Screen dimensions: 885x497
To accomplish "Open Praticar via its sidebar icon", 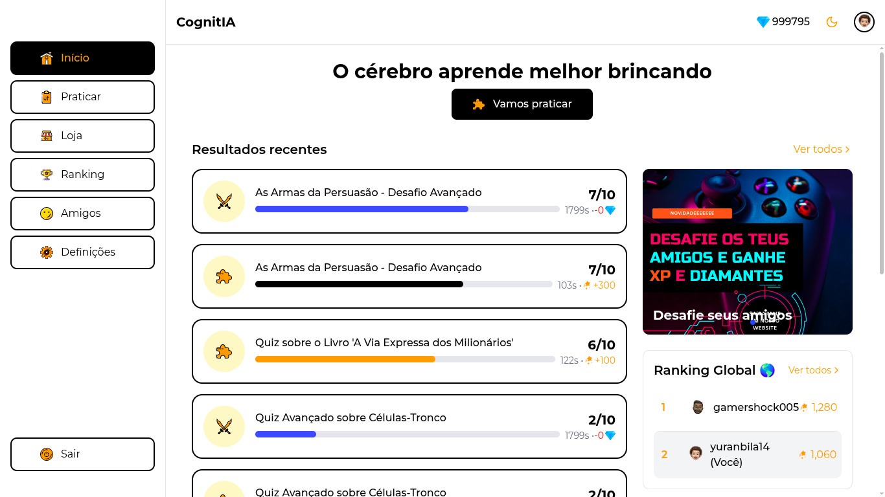I will [46, 97].
